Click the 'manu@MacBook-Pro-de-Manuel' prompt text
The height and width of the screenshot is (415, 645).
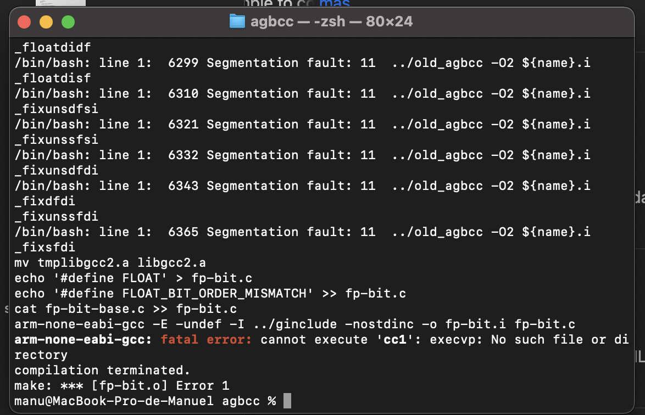point(114,401)
